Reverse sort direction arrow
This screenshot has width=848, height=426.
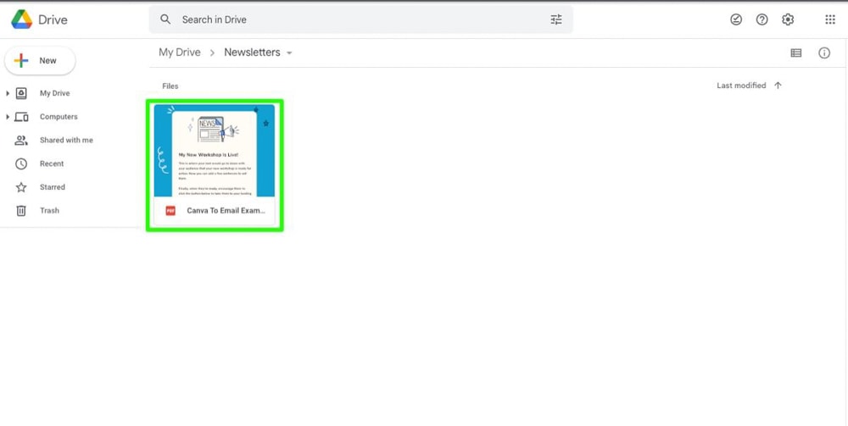[x=778, y=86]
